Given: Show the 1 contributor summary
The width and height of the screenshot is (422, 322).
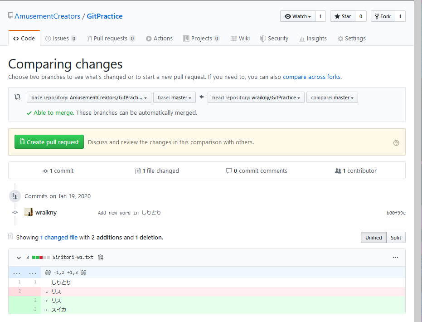Looking at the screenshot, I should click(355, 171).
